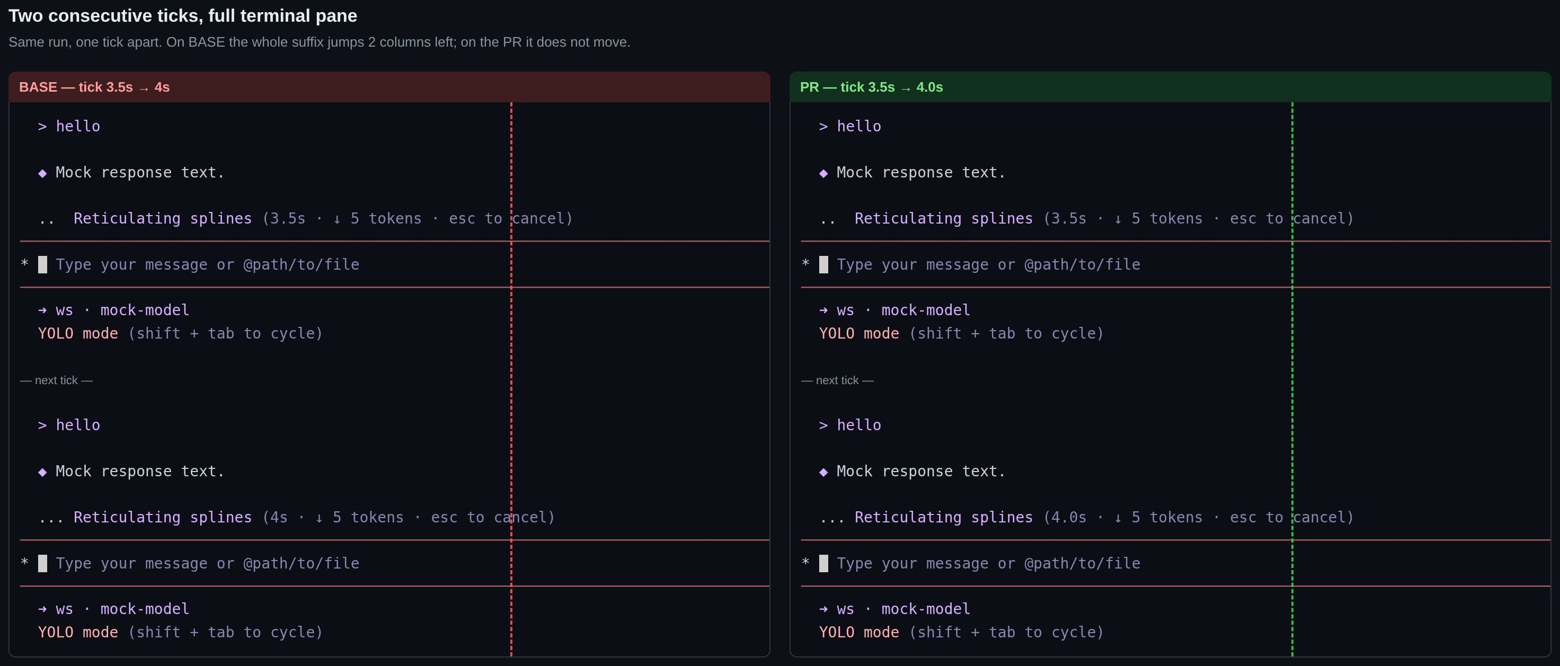Image resolution: width=1560 pixels, height=666 pixels.
Task: Click '(shift + tab to cycle)' in BASE 3.5s snapshot
Action: 225,334
